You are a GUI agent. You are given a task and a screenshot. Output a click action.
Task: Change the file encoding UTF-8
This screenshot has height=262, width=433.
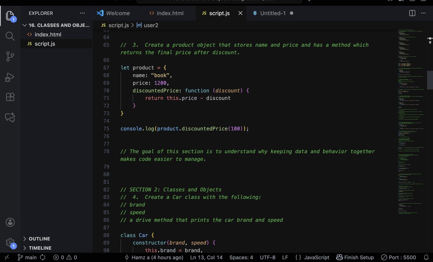267,257
